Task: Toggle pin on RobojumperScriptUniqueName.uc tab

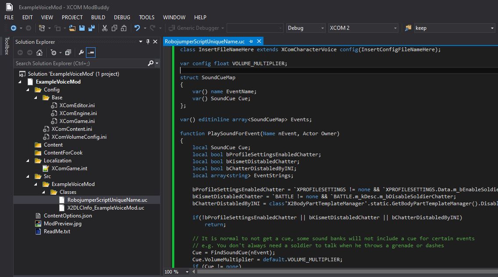Action: pyautogui.click(x=251, y=41)
